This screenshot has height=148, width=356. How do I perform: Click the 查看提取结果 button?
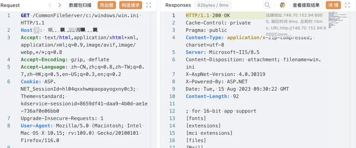tap(306, 5)
